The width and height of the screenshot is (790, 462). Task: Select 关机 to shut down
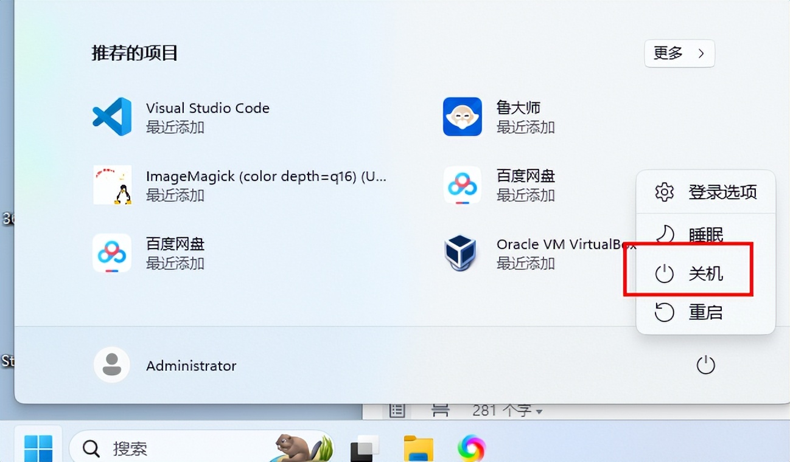(706, 274)
